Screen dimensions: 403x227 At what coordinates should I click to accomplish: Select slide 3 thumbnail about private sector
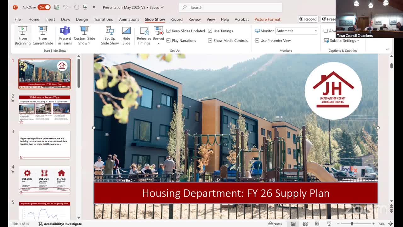point(44,145)
